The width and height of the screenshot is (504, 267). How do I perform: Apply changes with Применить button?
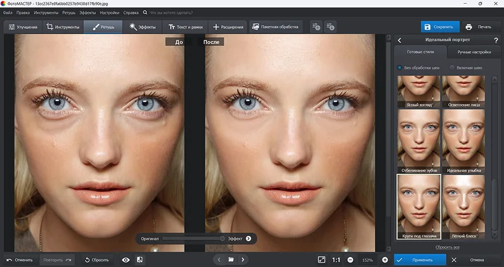tap(420, 260)
